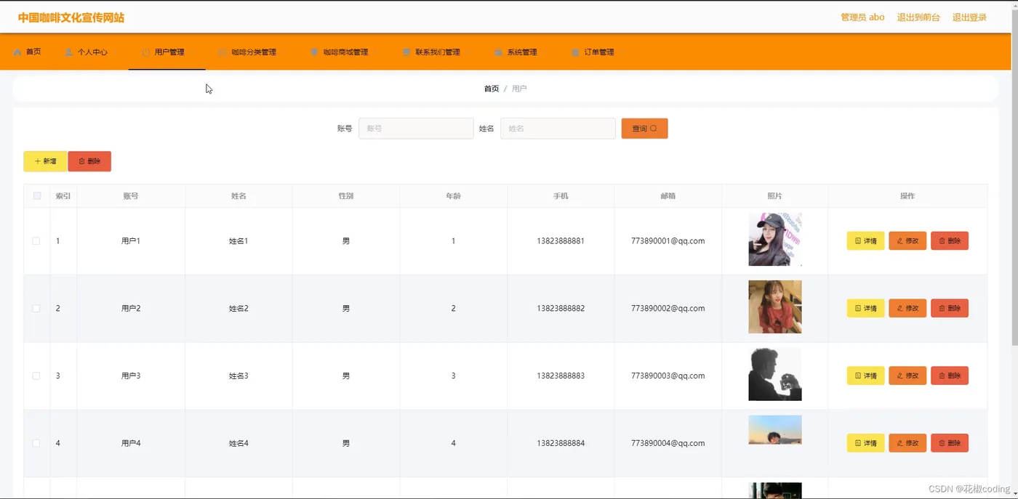1018x499 pixels.
Task: Click 首页 in the breadcrumb
Action: coord(492,89)
